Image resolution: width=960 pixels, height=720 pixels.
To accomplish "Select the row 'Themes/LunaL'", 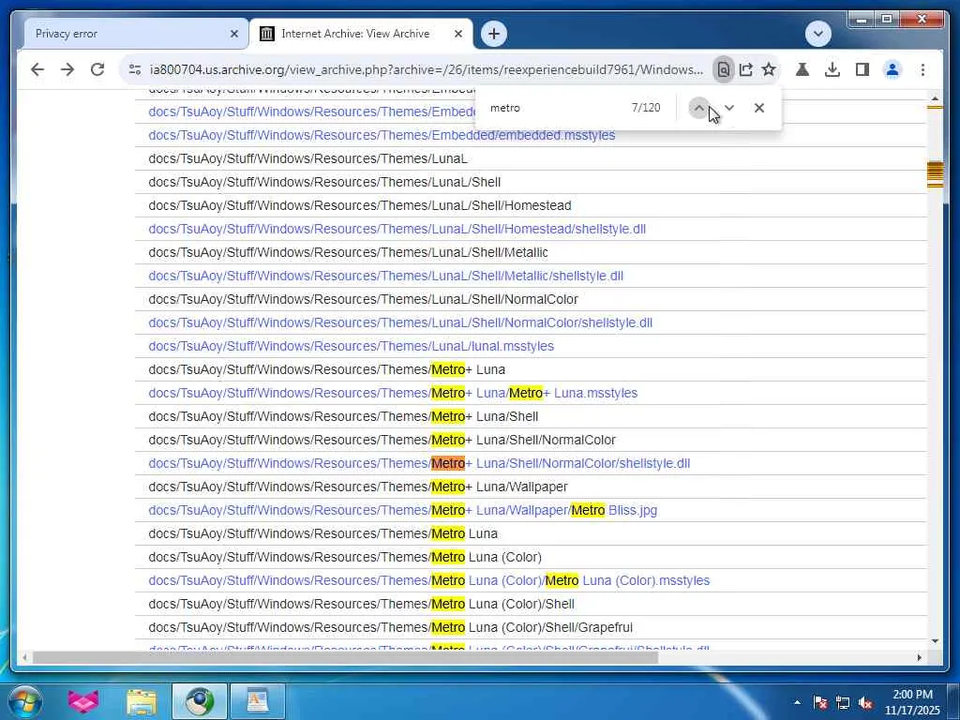I will coord(531,158).
